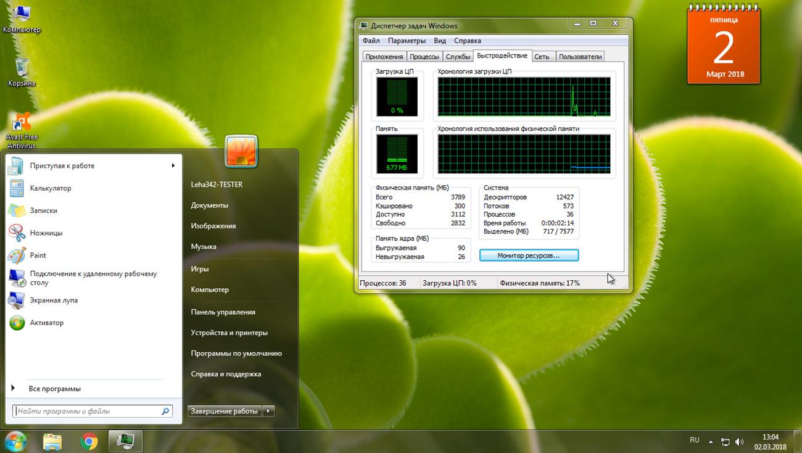Open Calculator icon in Start menu

17,188
